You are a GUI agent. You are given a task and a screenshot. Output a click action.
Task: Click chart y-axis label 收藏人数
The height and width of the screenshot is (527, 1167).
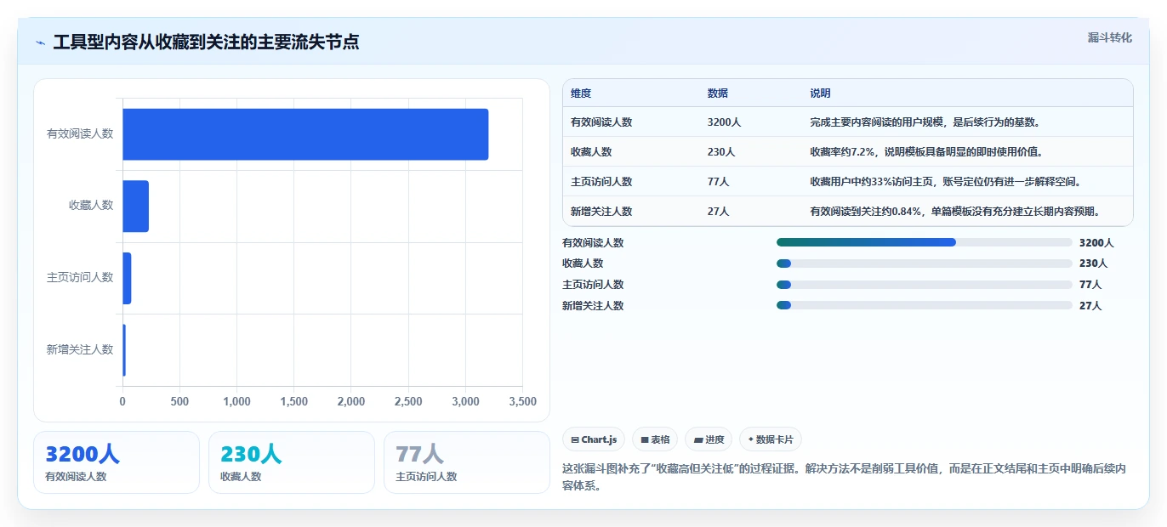tap(91, 206)
